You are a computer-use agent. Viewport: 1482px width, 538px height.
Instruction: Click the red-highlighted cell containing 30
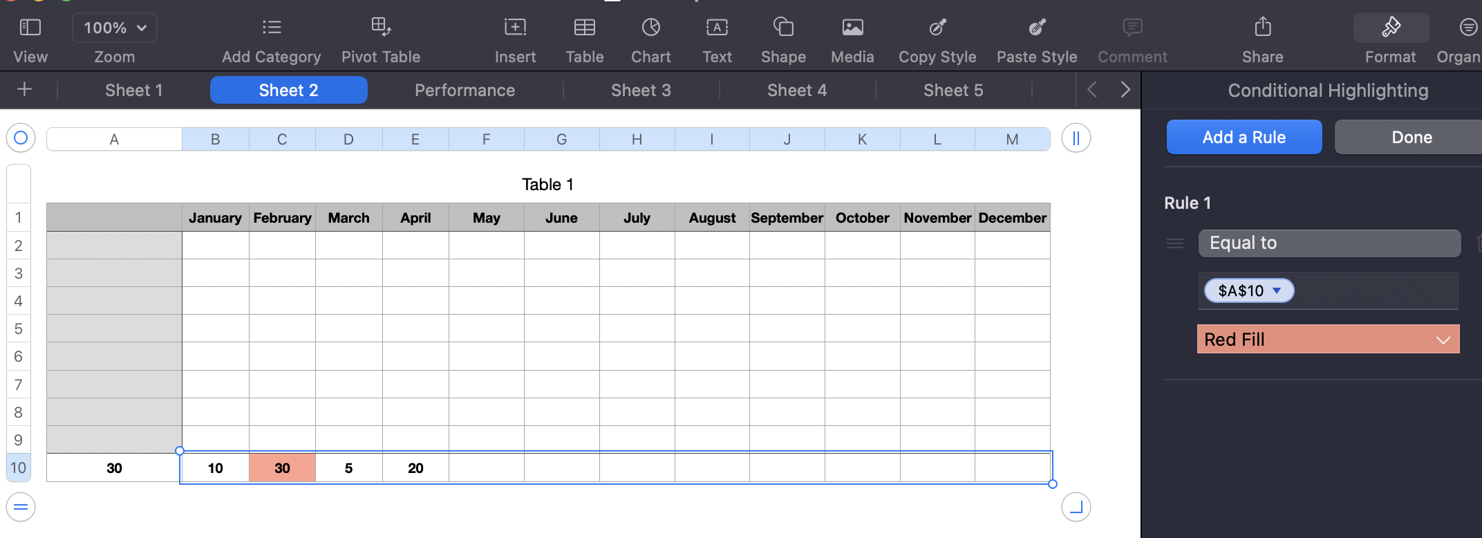282,468
